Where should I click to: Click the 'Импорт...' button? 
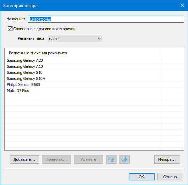(167, 159)
